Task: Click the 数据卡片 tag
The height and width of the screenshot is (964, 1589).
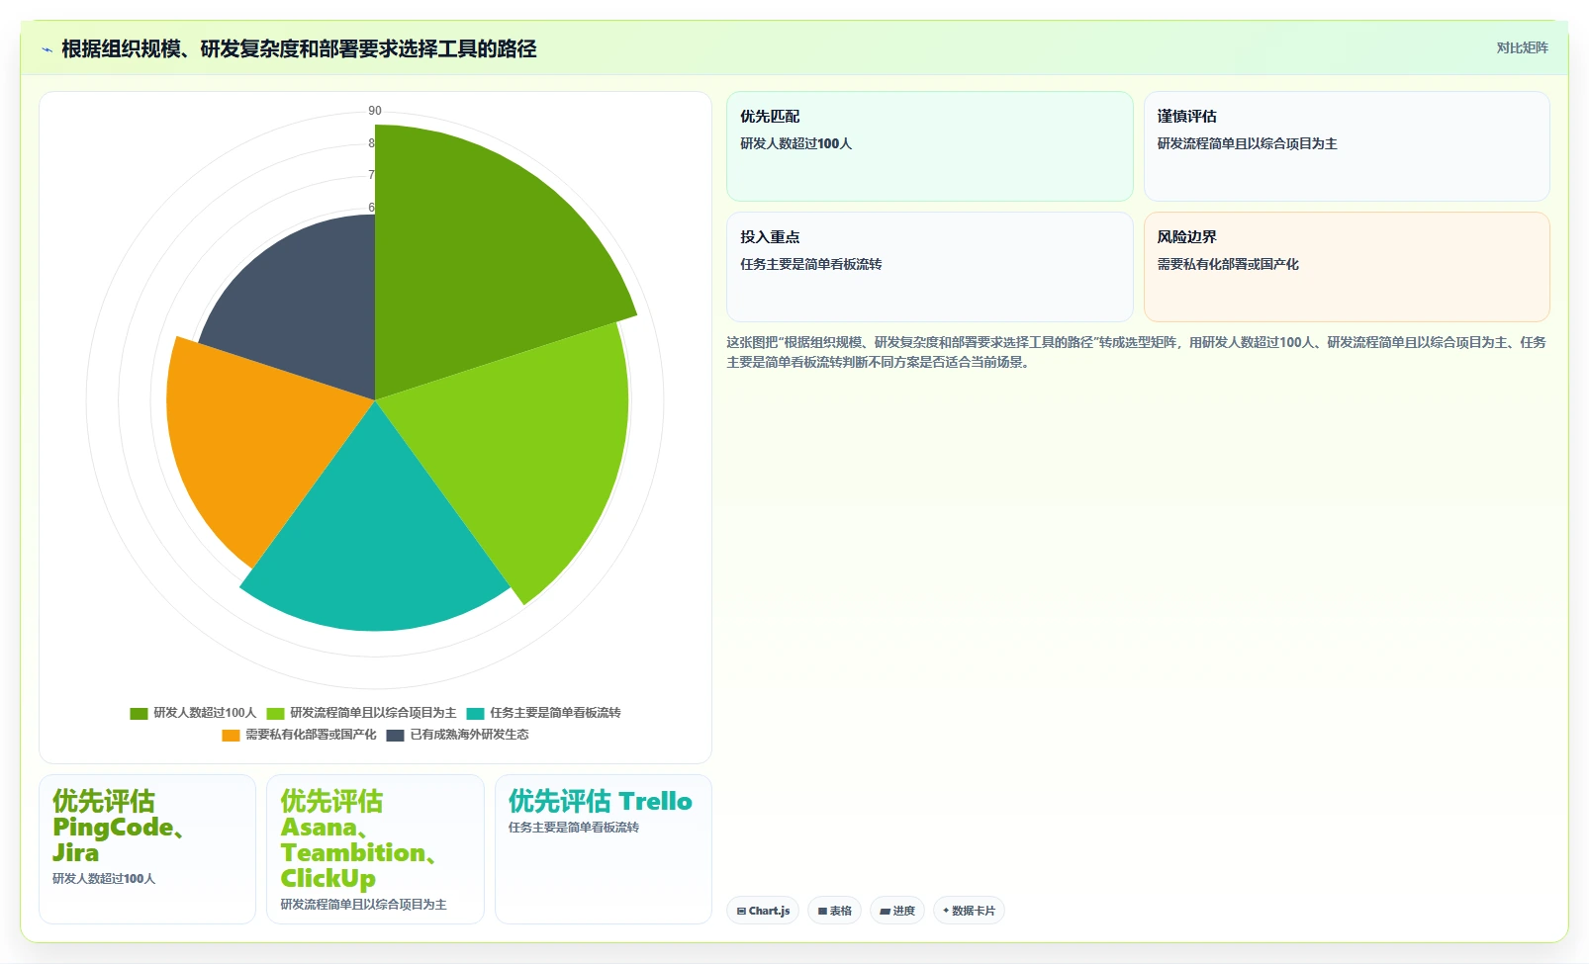Action: tap(969, 911)
